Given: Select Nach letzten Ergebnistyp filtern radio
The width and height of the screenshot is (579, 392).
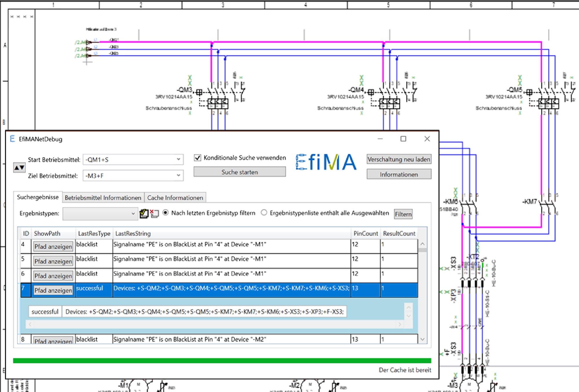Looking at the screenshot, I should pos(165,213).
